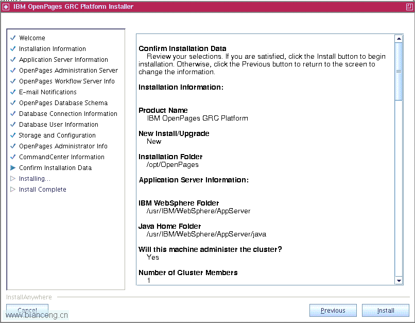This screenshot has height=323, width=415.
Task: Click the vertical scrollbar thumb
Action: (399, 72)
